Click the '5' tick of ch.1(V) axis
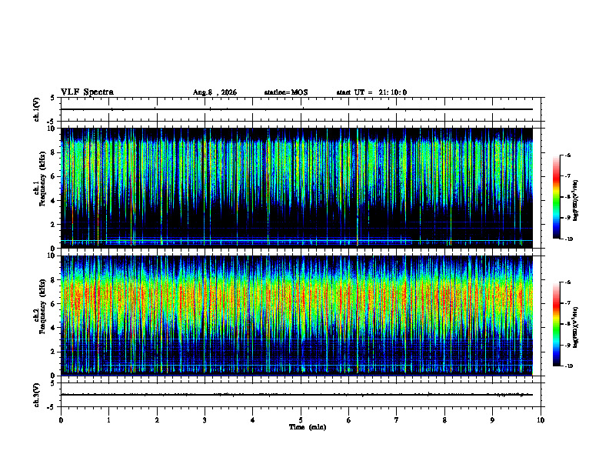This screenshot has width=609, height=471. pos(54,98)
